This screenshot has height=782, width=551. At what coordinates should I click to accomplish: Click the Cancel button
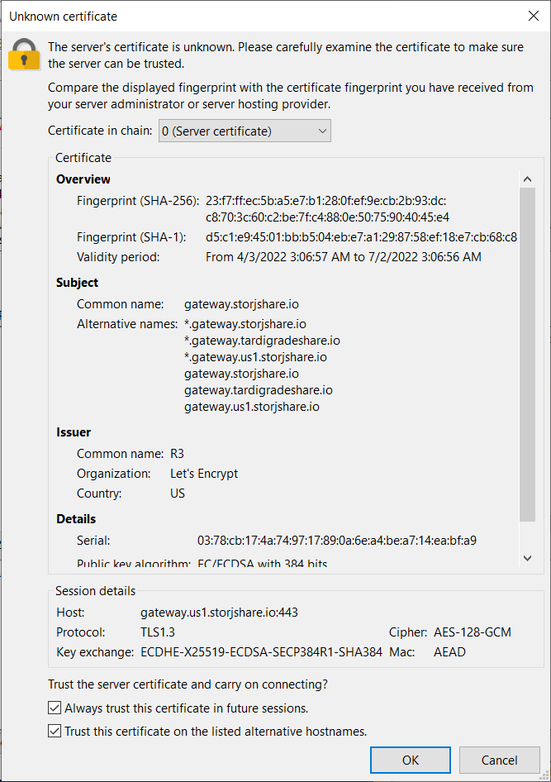pos(499,760)
